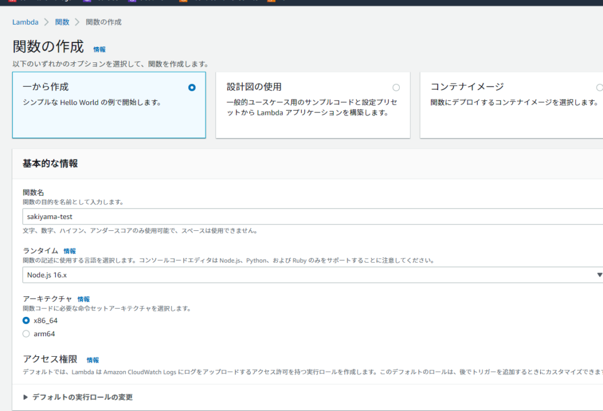Viewport: 603px width, 411px height.
Task: Open the 情報 link next to ランタイム
Action: click(69, 251)
